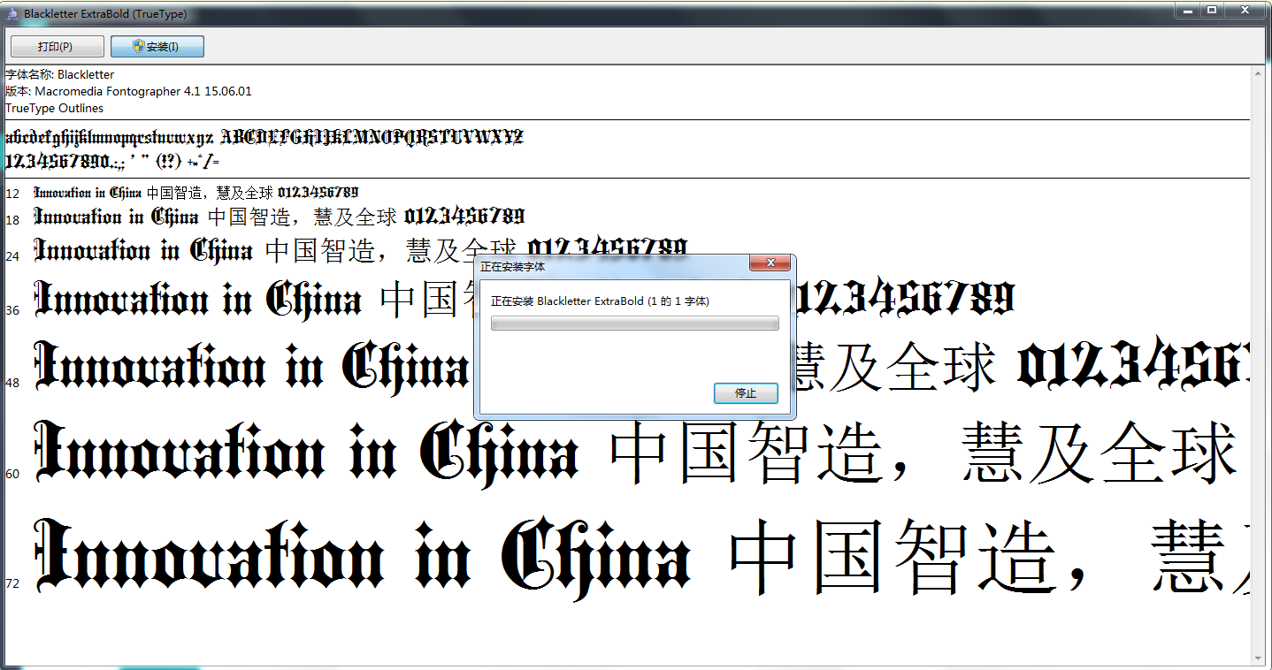Click the font viewer icon in title bar
This screenshot has width=1272, height=670.
click(x=12, y=14)
